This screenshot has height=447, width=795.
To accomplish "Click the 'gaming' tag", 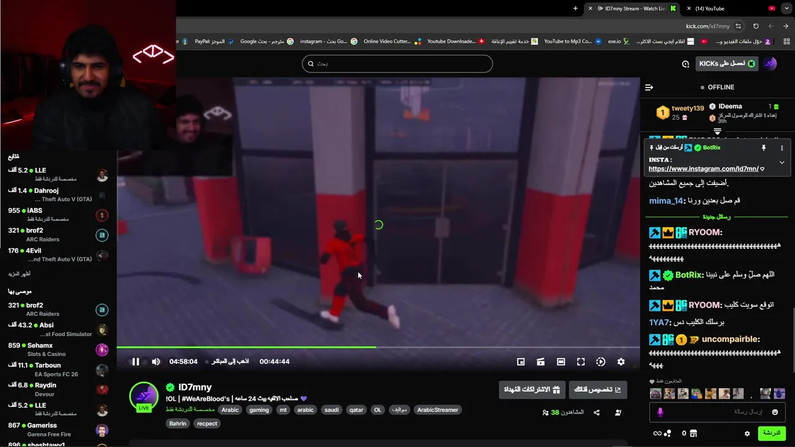I will (259, 410).
